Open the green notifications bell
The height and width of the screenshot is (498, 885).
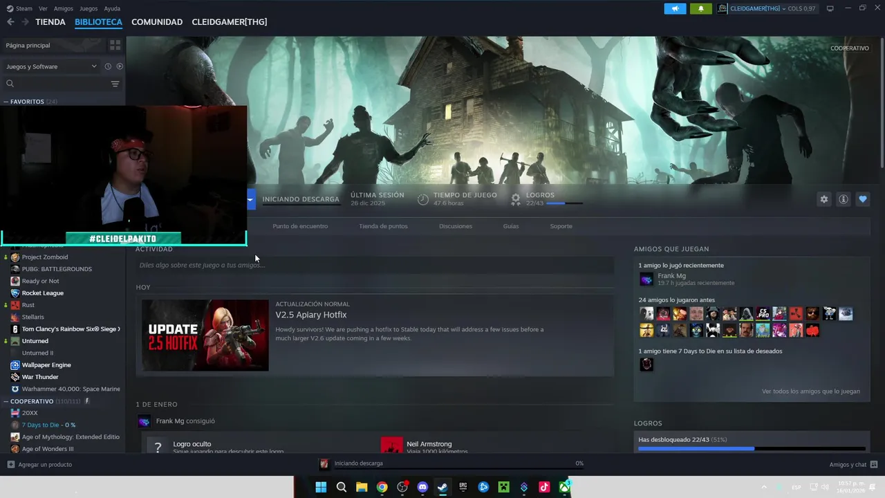700,8
